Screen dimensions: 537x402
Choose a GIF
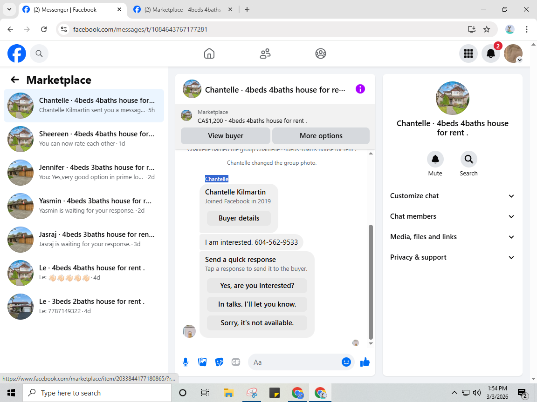coord(235,362)
